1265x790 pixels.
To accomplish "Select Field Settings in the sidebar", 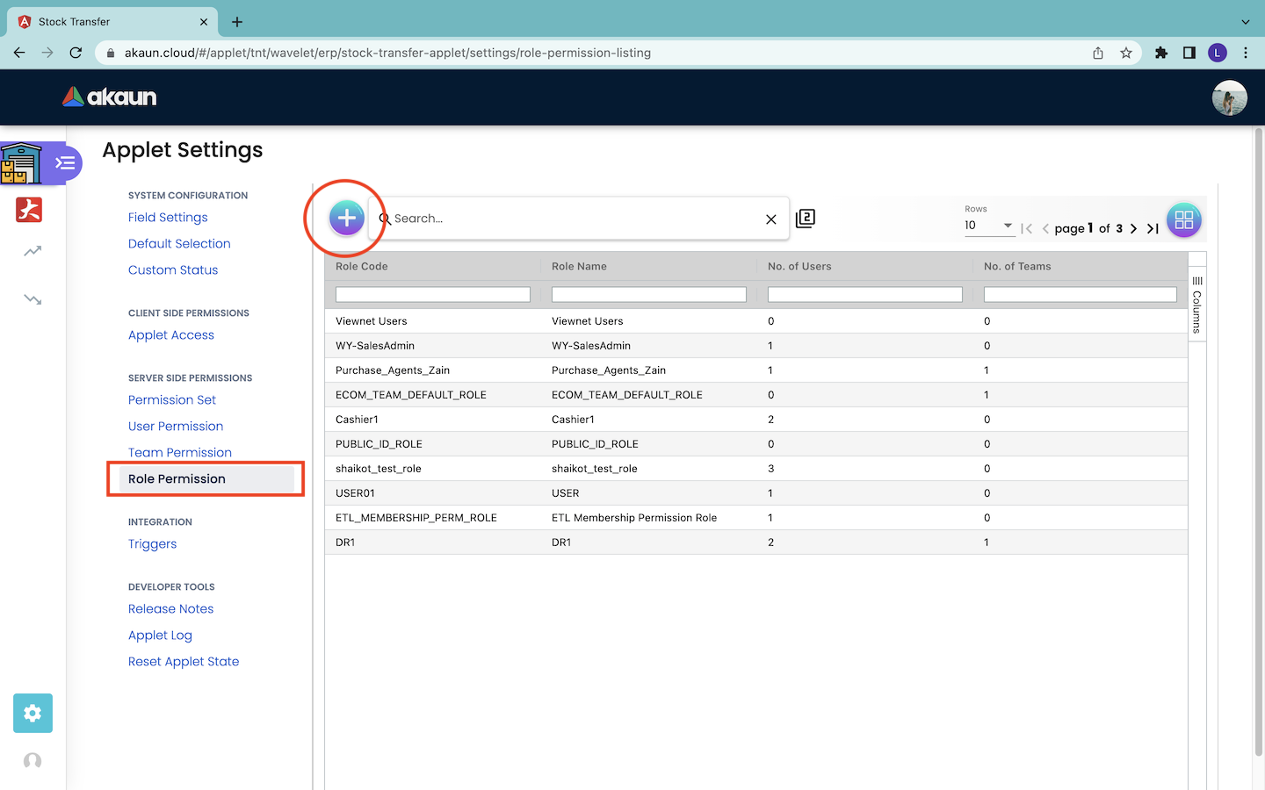I will [168, 217].
